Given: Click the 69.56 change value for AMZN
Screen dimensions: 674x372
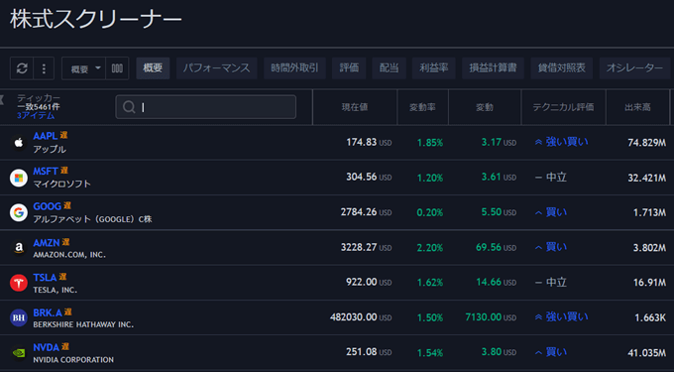Looking at the screenshot, I should click(x=489, y=247).
